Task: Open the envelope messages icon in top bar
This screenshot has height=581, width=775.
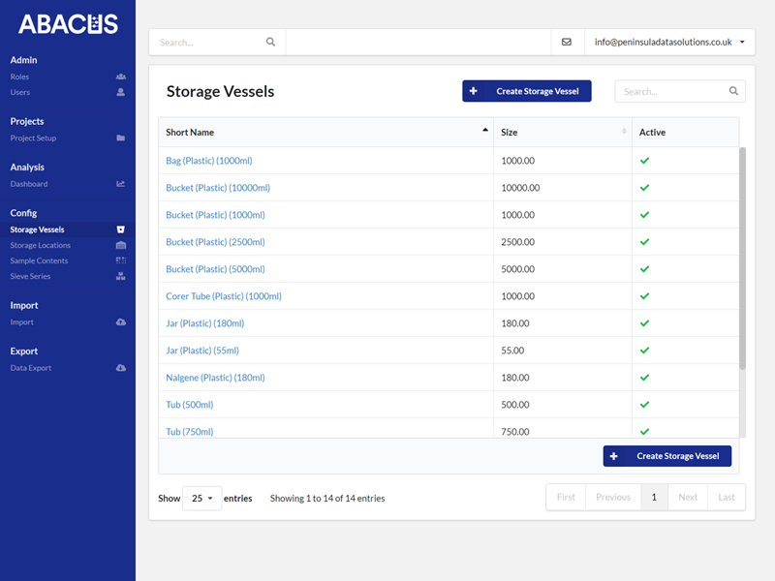Action: 567,43
